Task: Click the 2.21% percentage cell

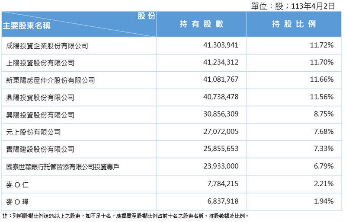Action: click(x=324, y=184)
